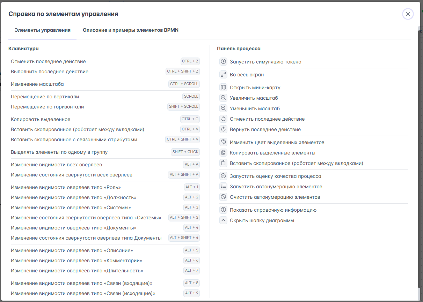Click the color palette icon
The height and width of the screenshot is (302, 423).
tap(223, 142)
